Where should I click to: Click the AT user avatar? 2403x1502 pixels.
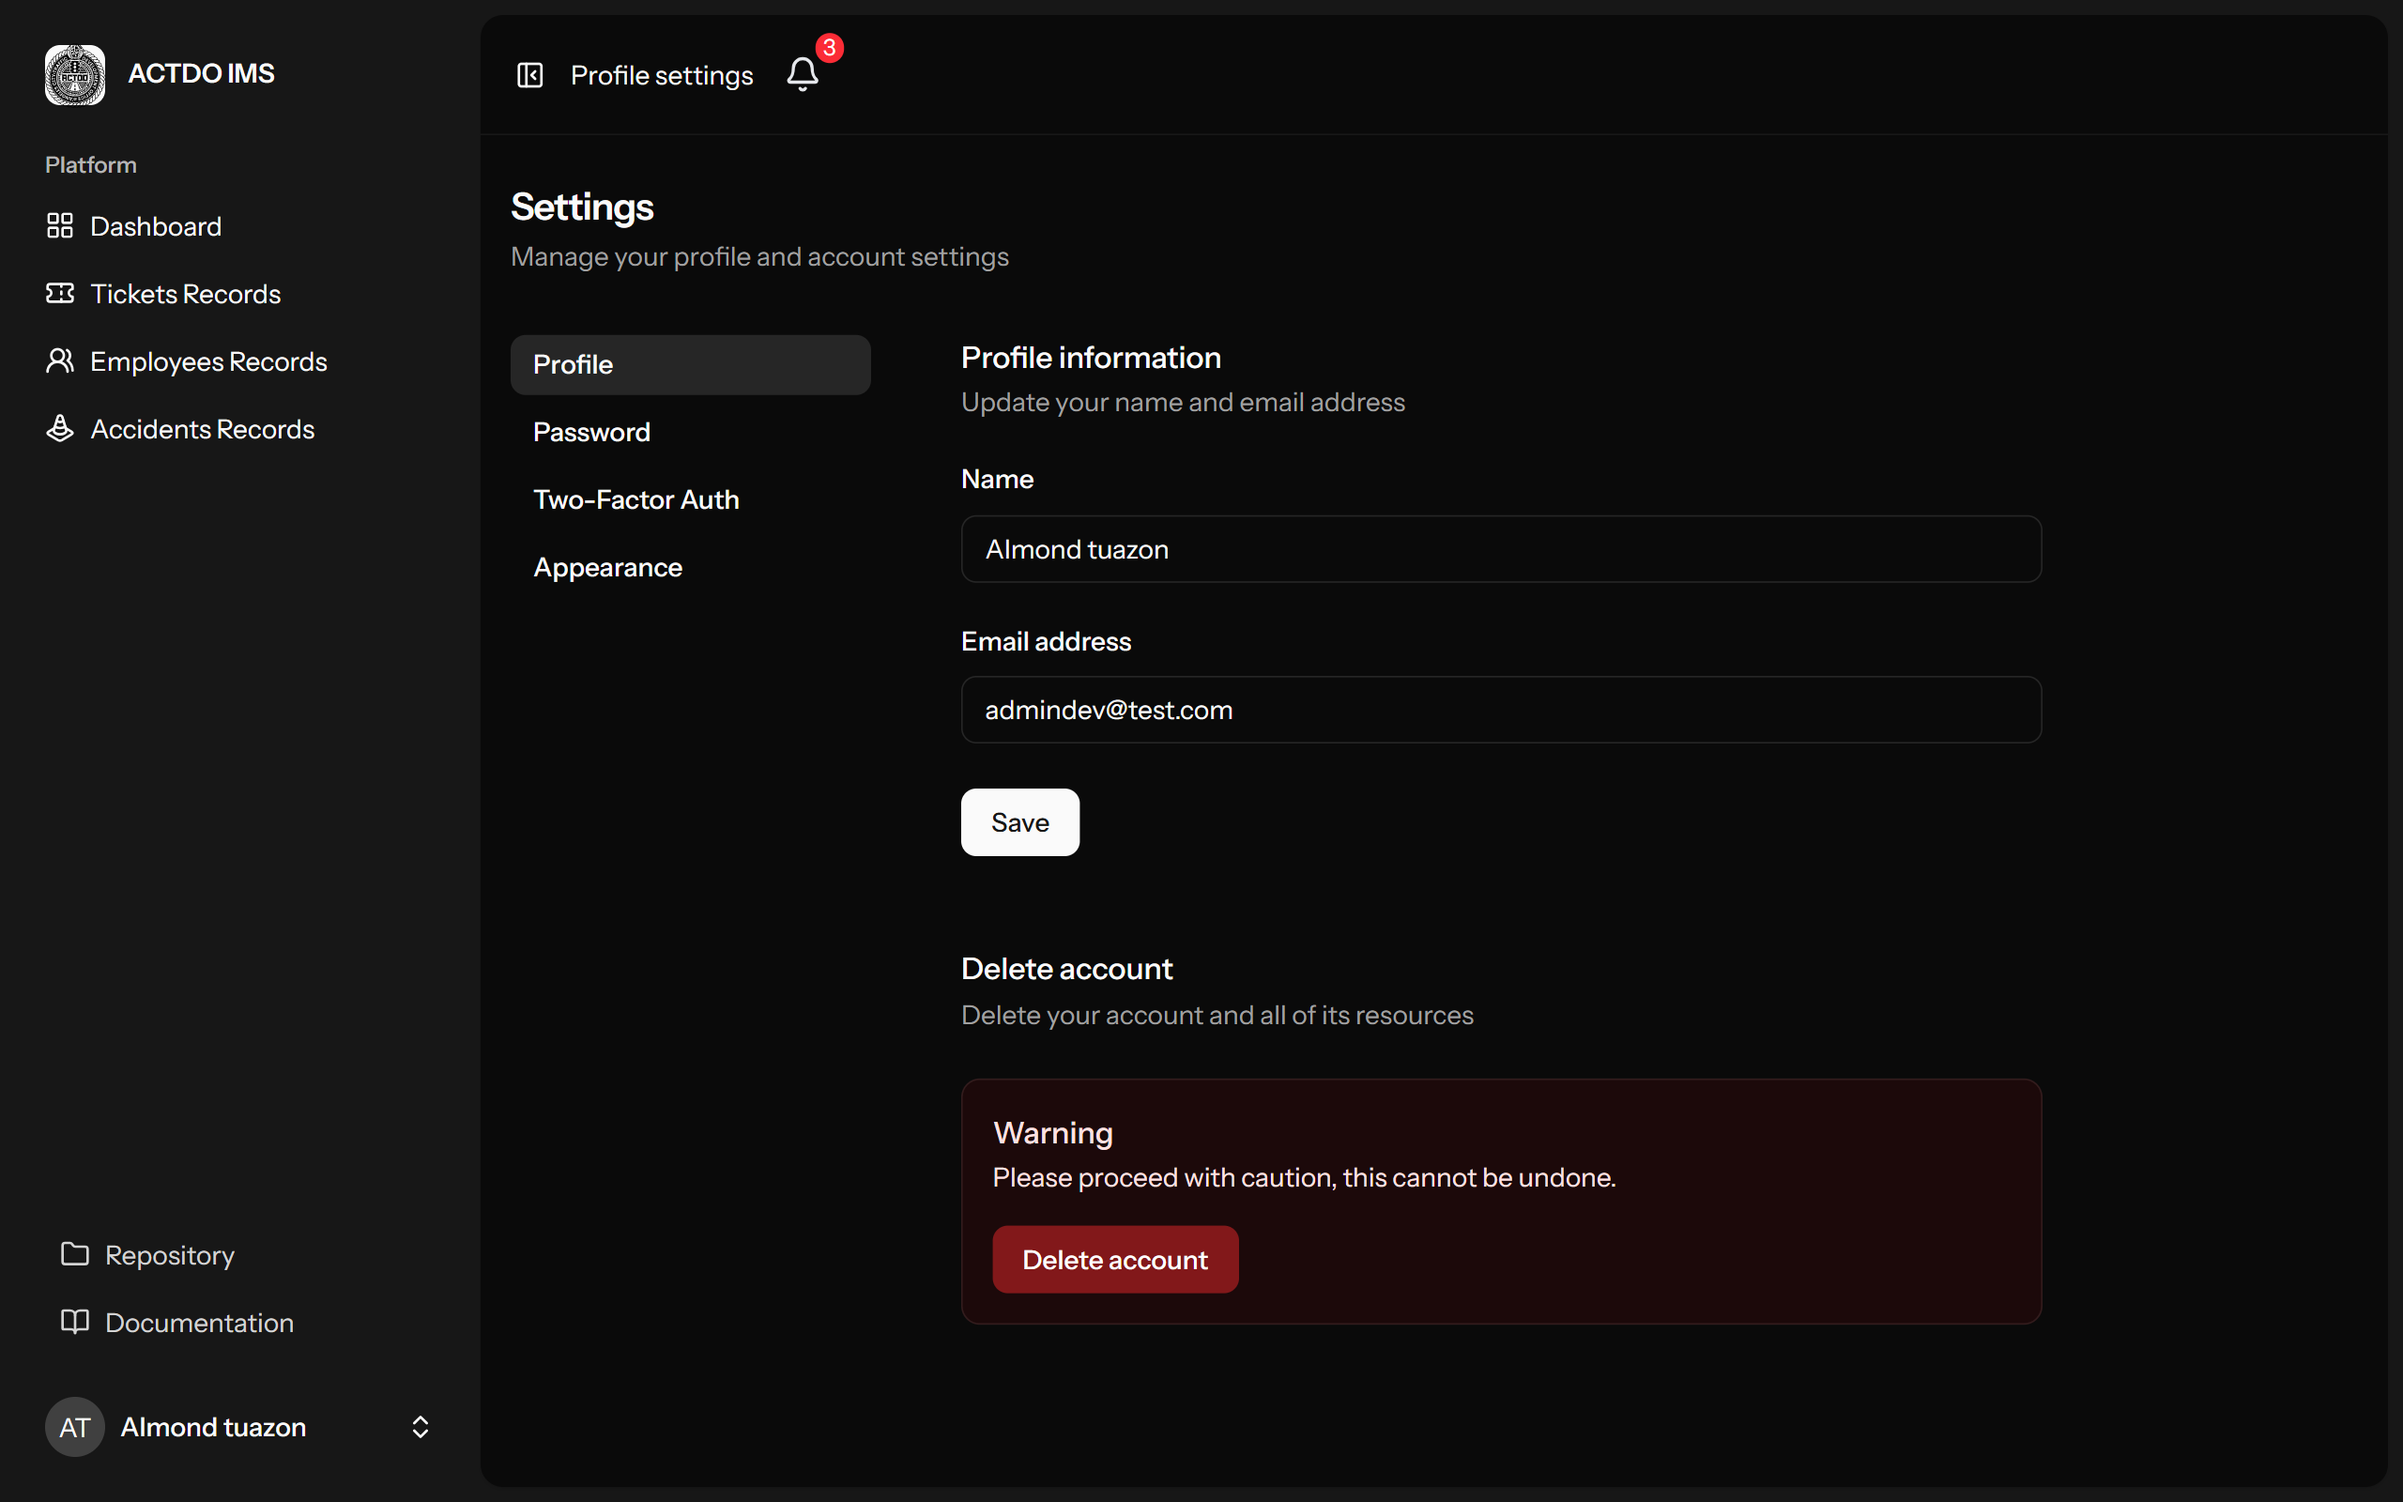point(74,1428)
